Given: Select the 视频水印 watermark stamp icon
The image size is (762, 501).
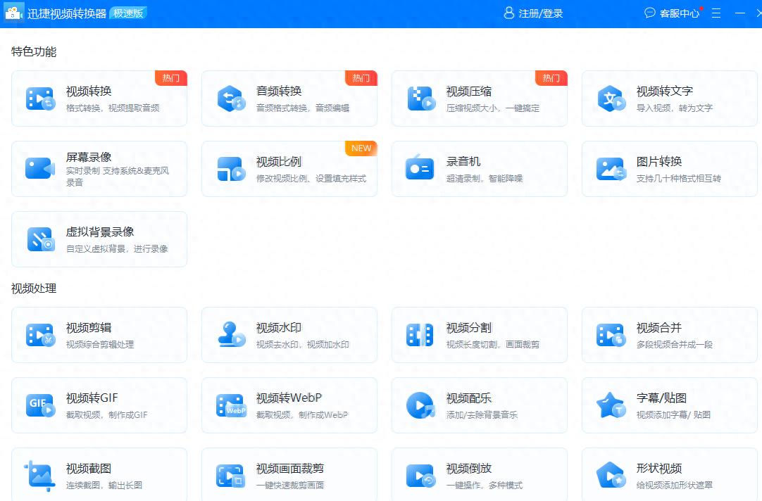Looking at the screenshot, I should 230,335.
